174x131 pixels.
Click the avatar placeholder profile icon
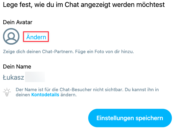[x=11, y=37]
